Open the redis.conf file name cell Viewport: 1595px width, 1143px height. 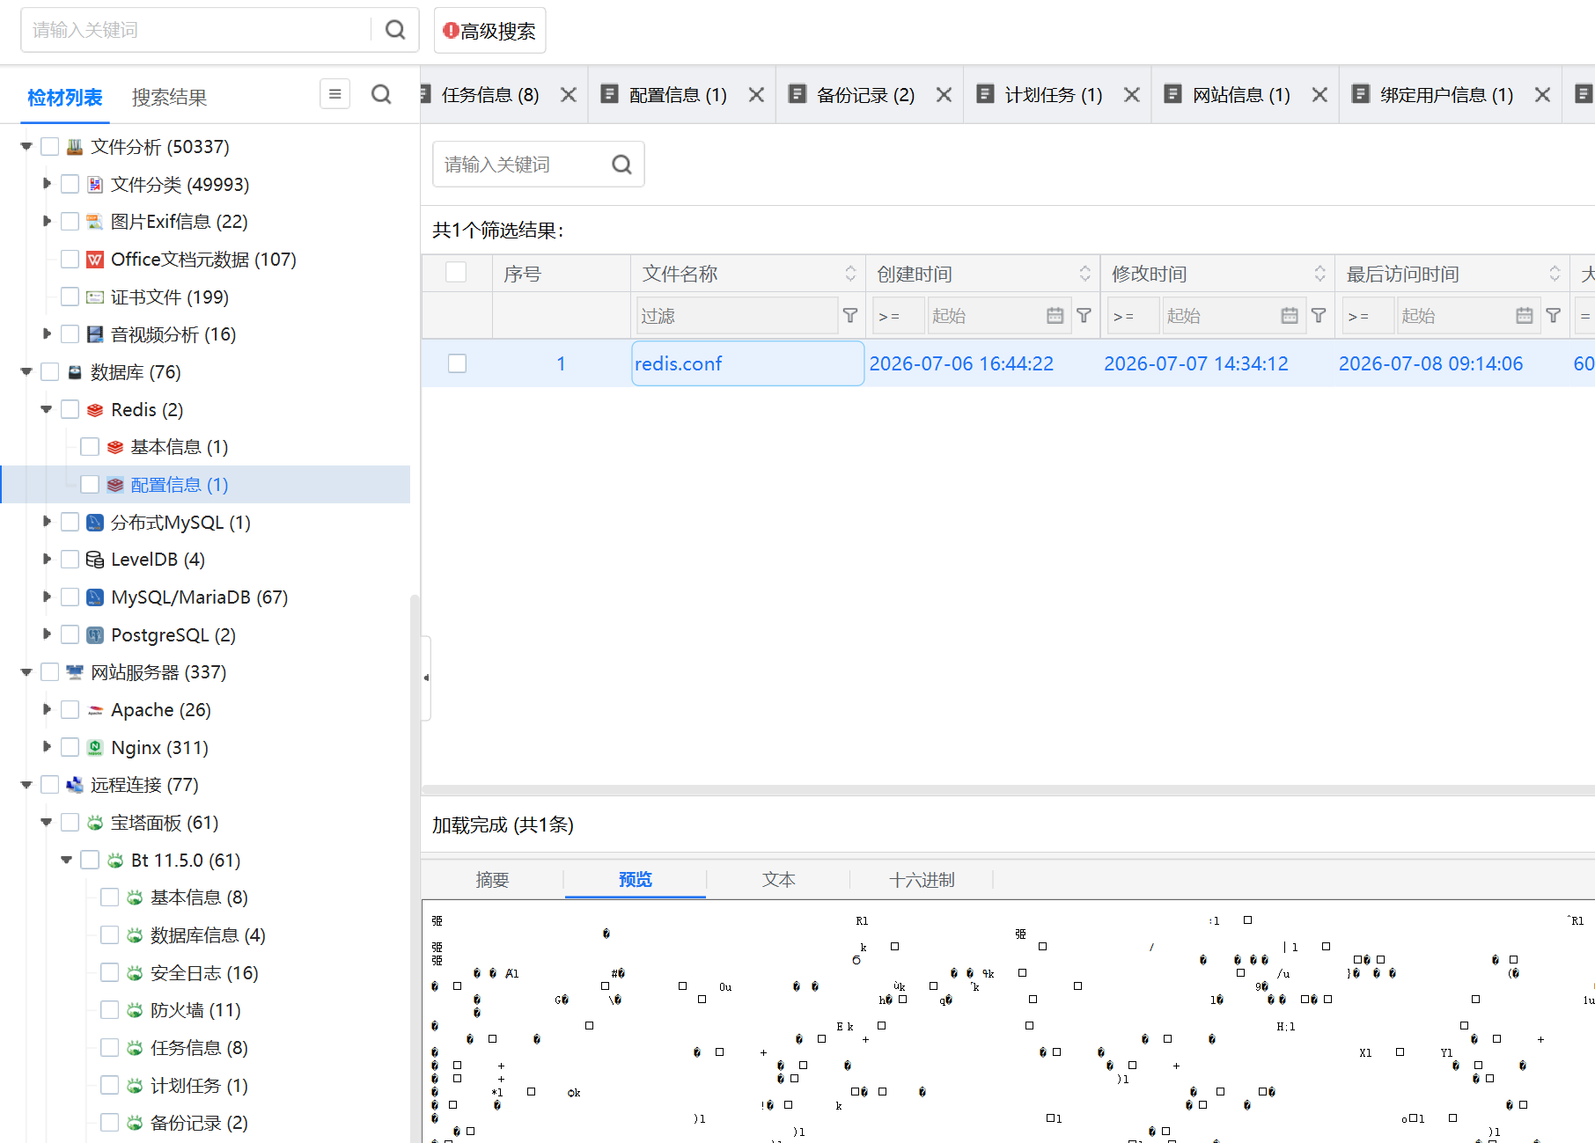747,363
